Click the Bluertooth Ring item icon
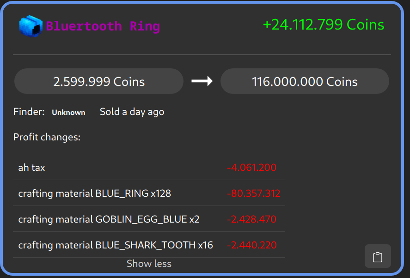Image resolution: width=410 pixels, height=278 pixels. click(x=31, y=26)
